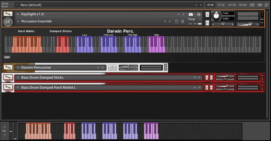Next arrow on Darwin Percussion row

coord(103,67)
